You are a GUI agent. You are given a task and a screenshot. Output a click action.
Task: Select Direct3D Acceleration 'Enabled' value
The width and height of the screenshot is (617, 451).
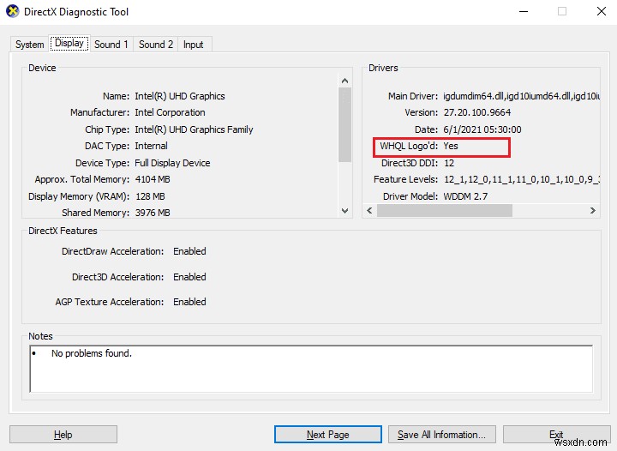(x=189, y=278)
